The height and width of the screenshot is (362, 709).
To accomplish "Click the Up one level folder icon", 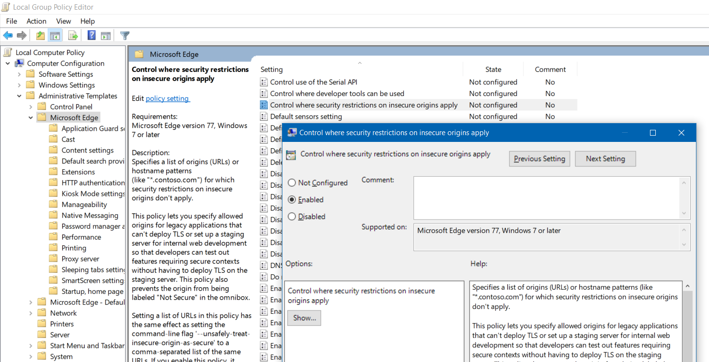I will (x=40, y=35).
